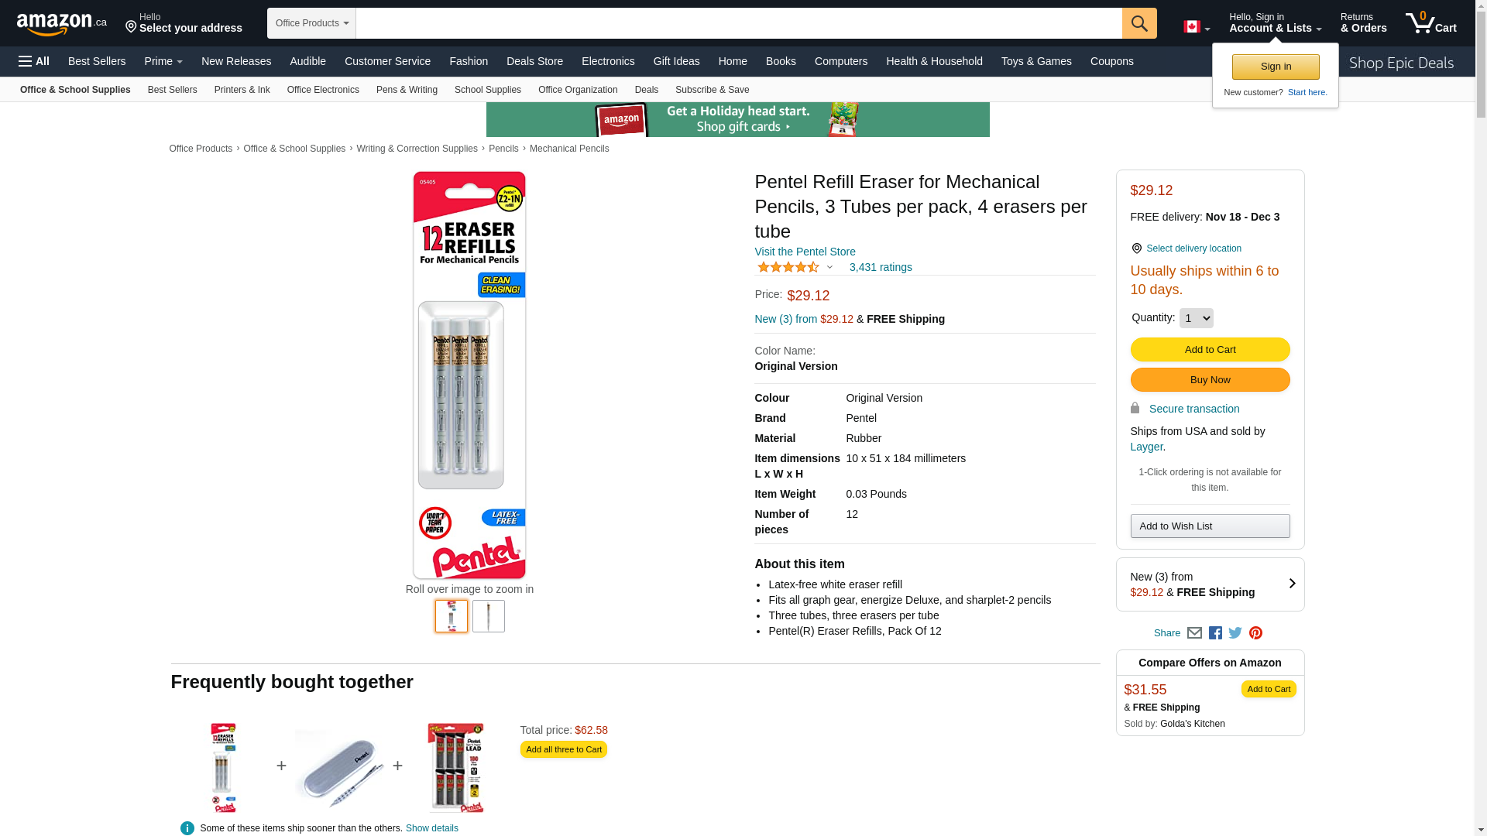Viewport: 1487px width, 836px height.
Task: Share via the email envelope icon
Action: (x=1194, y=633)
